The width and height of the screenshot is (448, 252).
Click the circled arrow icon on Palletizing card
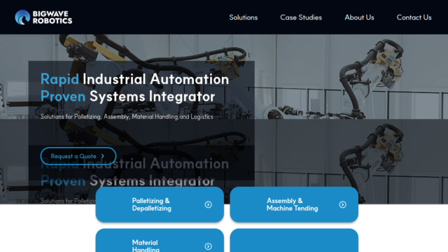[x=209, y=204]
